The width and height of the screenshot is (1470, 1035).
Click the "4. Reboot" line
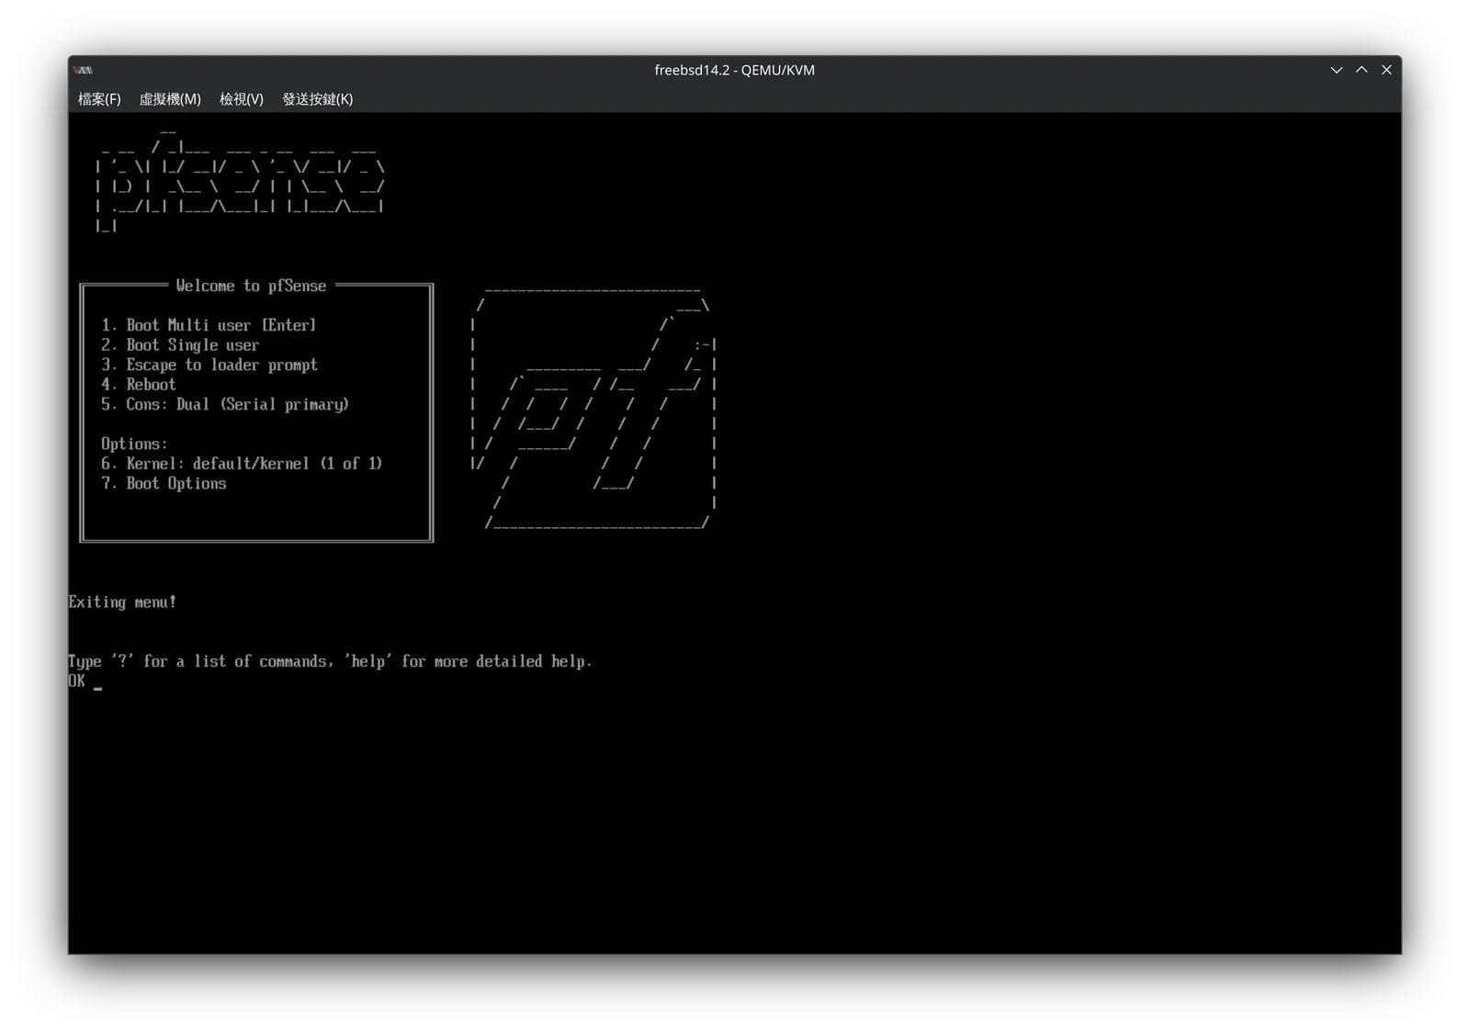(139, 385)
